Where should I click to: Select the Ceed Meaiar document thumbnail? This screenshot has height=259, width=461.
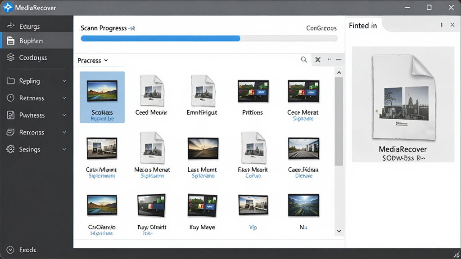pos(152,91)
